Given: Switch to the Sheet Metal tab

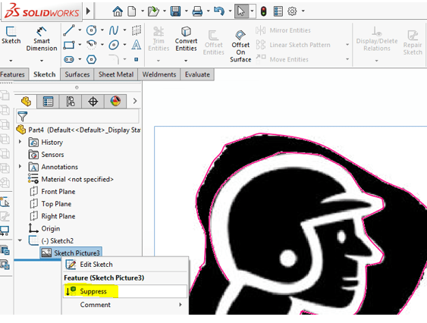Looking at the screenshot, I should 116,74.
